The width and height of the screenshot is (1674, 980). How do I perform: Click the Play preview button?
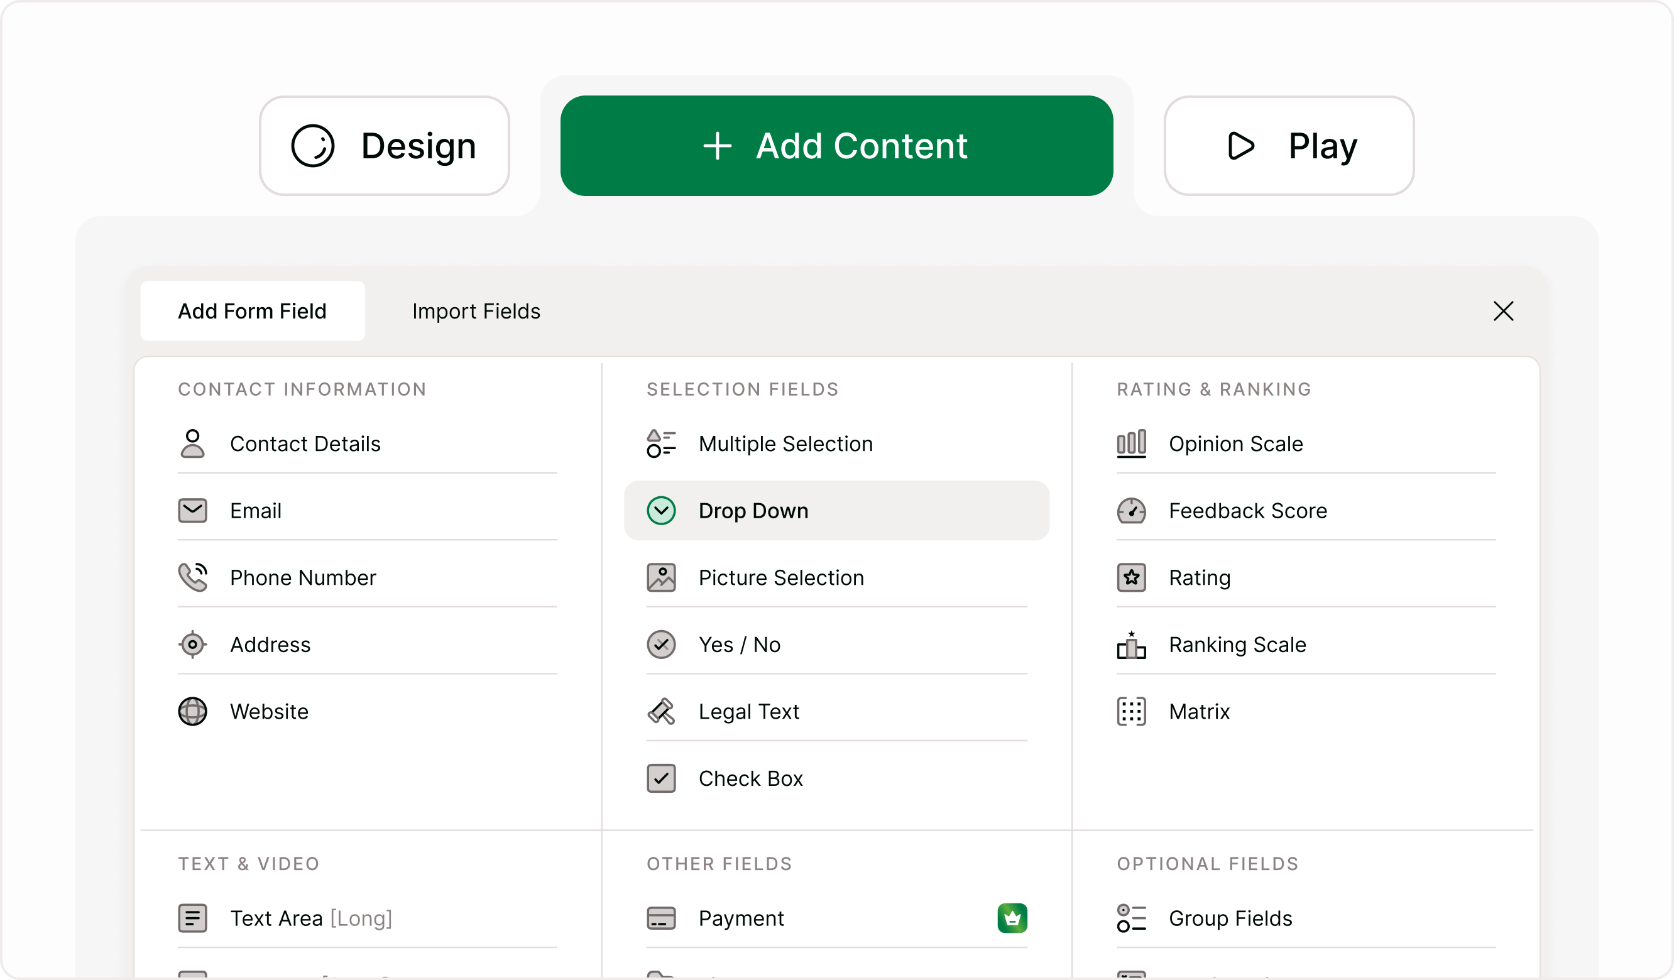point(1289,146)
